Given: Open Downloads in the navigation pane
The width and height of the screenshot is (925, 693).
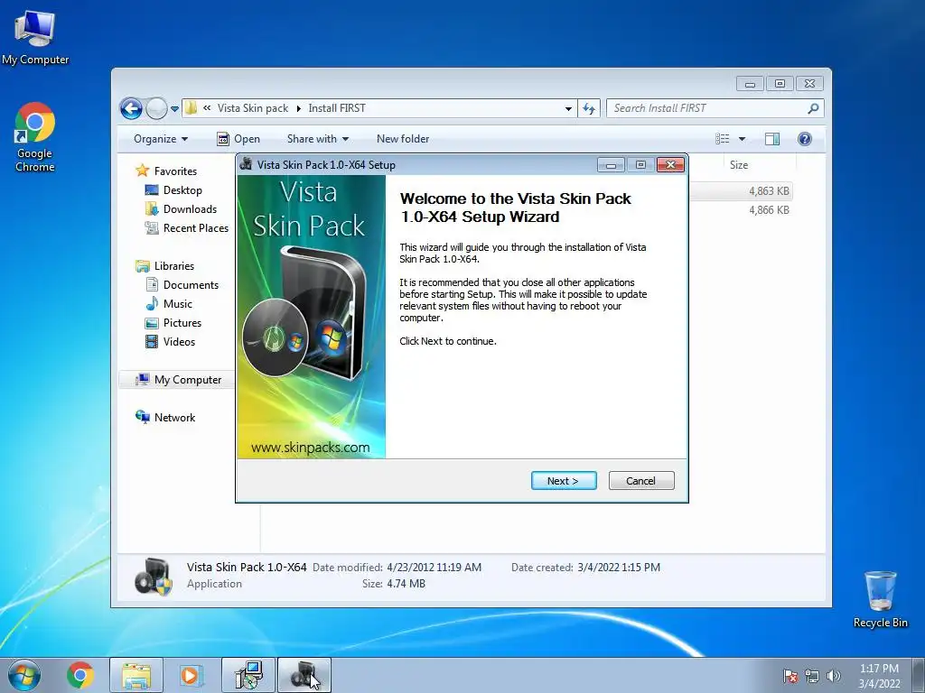Looking at the screenshot, I should coord(181,209).
